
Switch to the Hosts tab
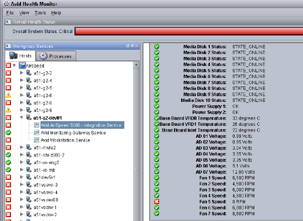tap(20, 55)
